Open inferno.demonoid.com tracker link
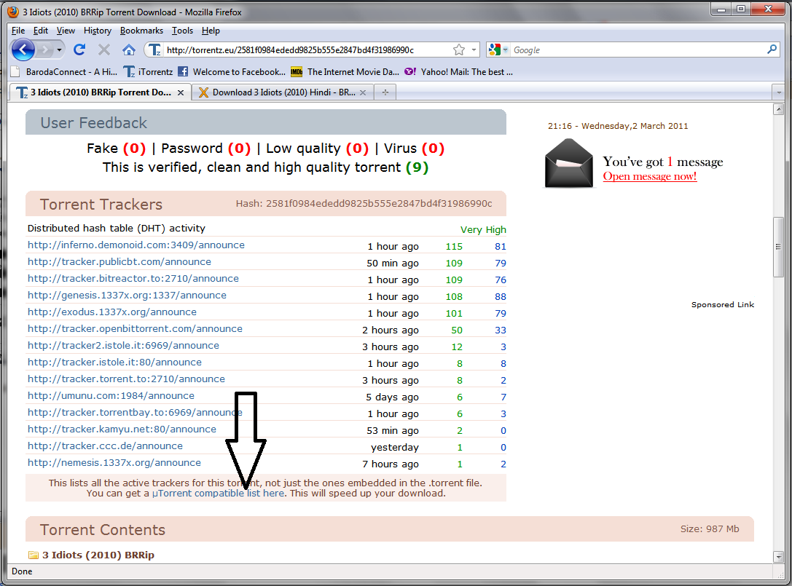Image resolution: width=792 pixels, height=586 pixels. [x=136, y=245]
